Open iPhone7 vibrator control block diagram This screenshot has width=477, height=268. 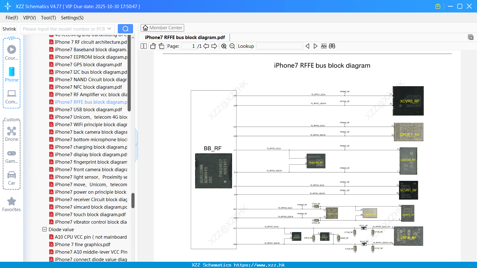(x=88, y=222)
